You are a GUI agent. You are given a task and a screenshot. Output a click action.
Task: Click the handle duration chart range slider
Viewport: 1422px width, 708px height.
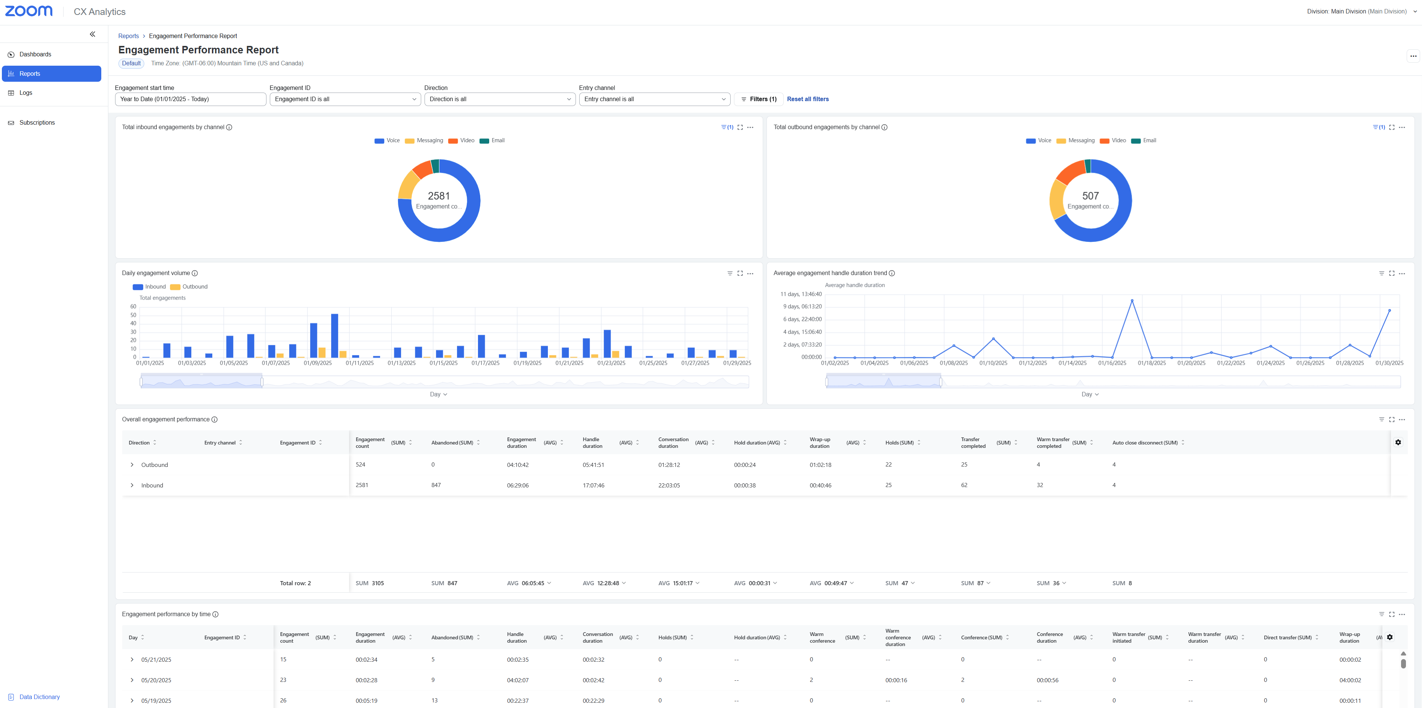pos(1113,381)
